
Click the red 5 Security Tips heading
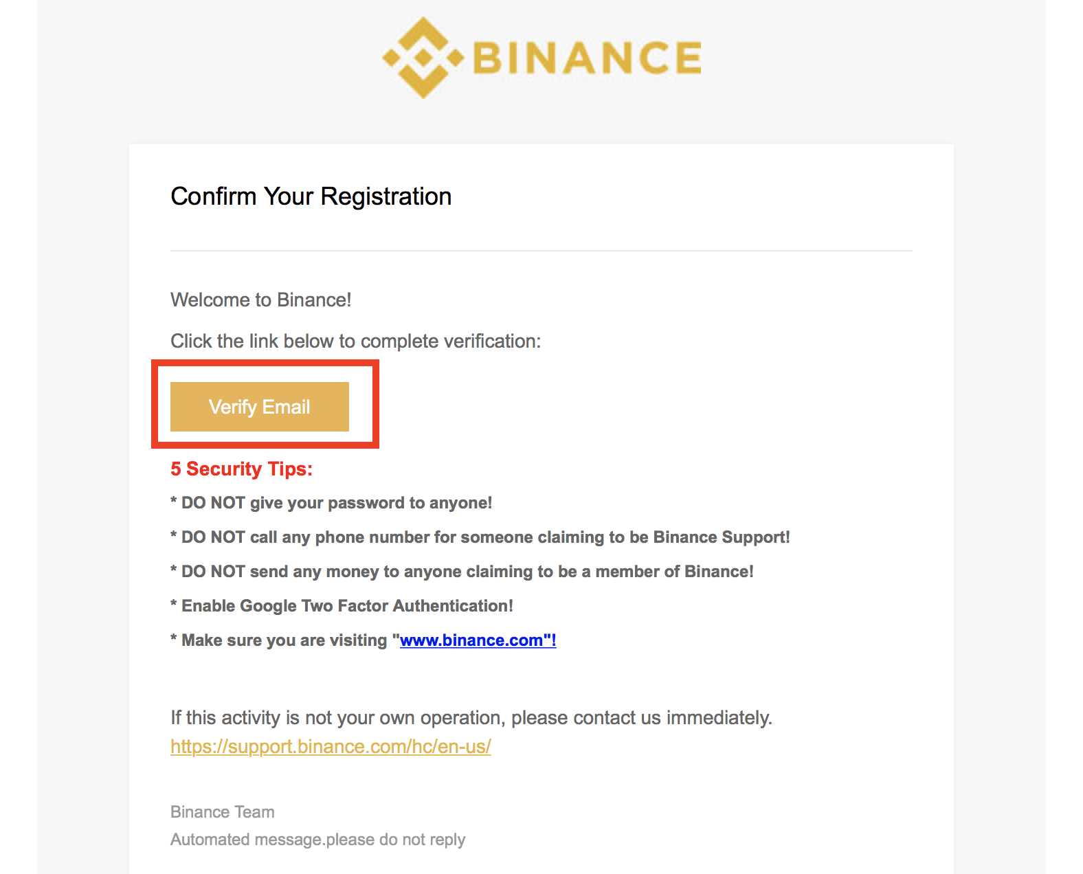[242, 469]
